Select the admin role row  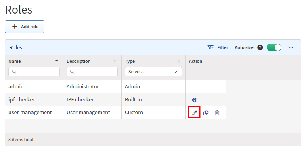(115, 86)
